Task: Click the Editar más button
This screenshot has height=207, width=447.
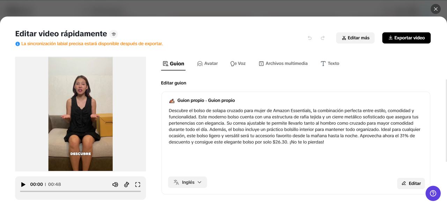Action: coord(355,38)
